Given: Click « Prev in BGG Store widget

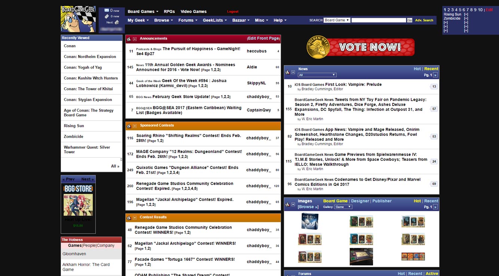Looking at the screenshot, I should pos(68,179).
